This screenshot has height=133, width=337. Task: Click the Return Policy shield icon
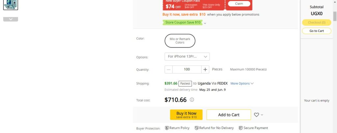click(167, 128)
